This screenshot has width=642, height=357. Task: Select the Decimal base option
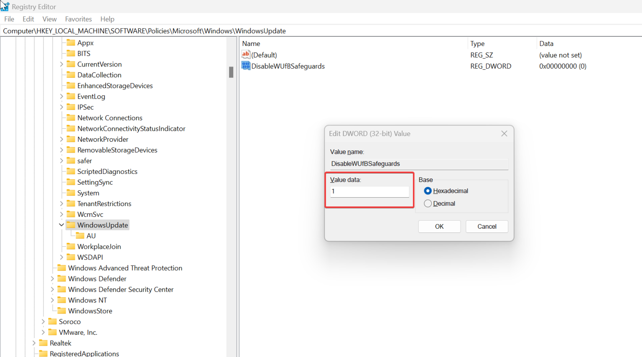tap(428, 204)
